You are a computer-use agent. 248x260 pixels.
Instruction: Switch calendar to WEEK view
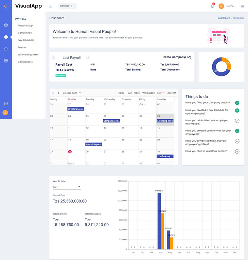(x=137, y=93)
